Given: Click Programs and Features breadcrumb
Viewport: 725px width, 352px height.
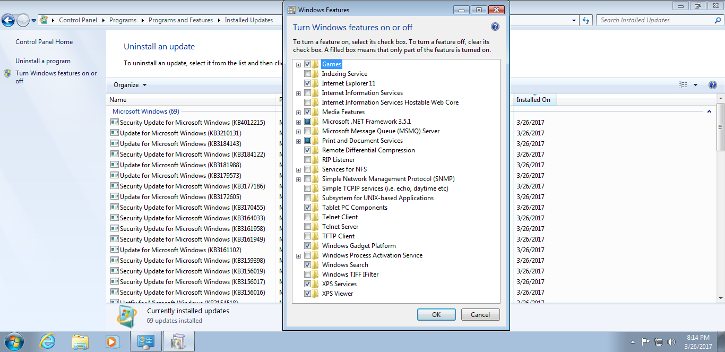Looking at the screenshot, I should [180, 20].
